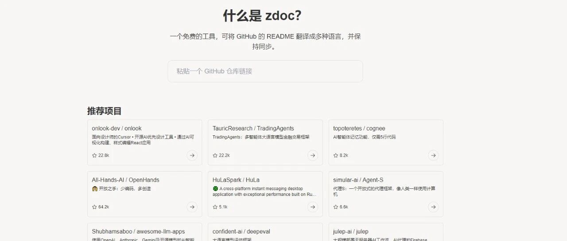Open arrow button on simular-ai / Agent-S card
This screenshot has width=567, height=241.
coord(433,207)
